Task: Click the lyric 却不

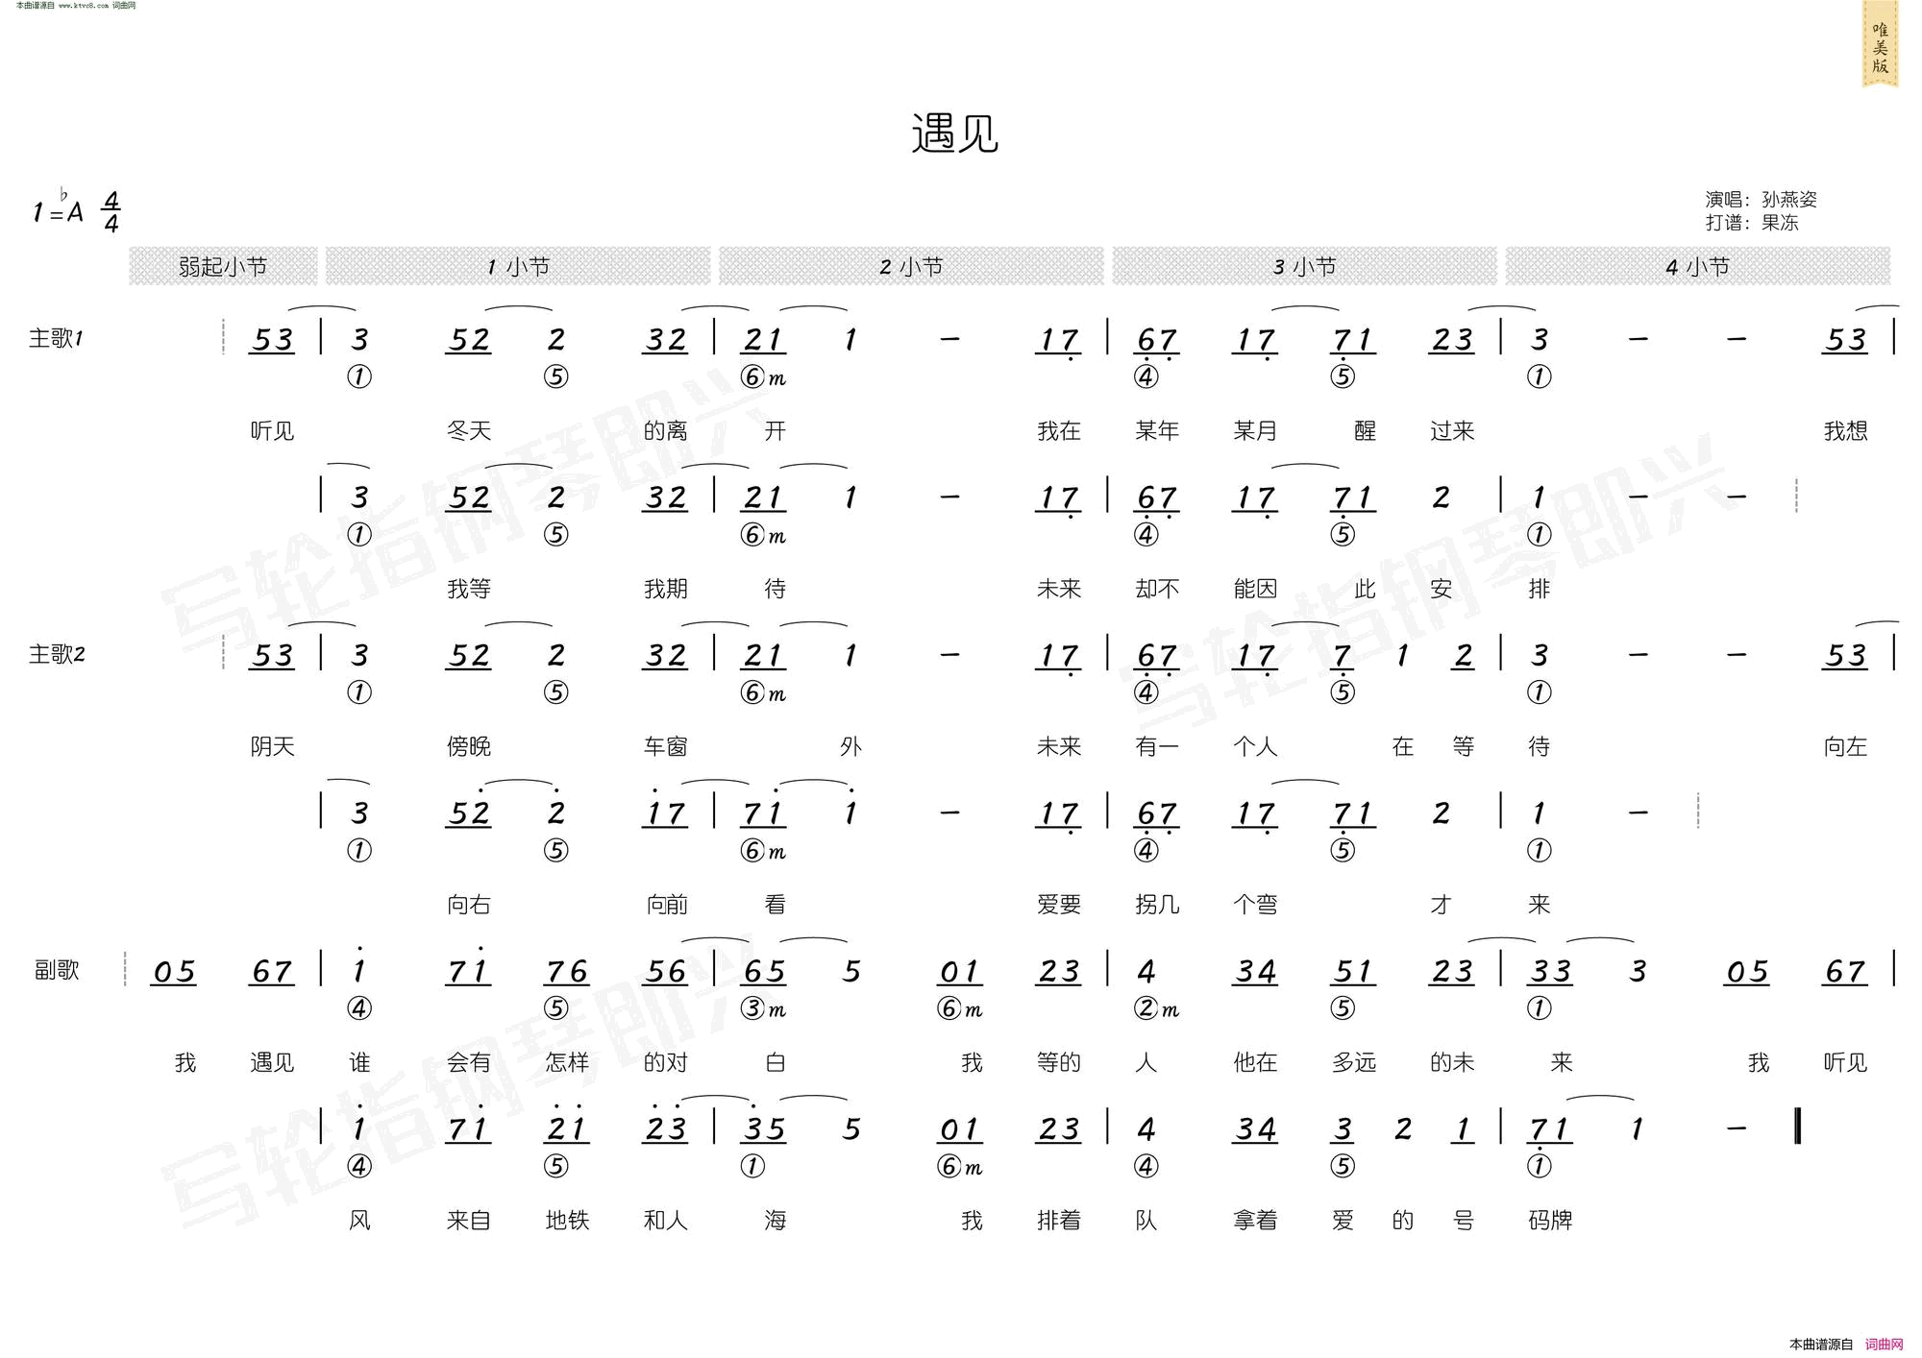Action: point(1157,589)
